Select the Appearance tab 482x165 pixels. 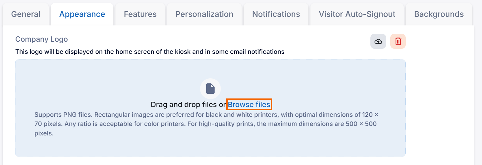point(82,14)
